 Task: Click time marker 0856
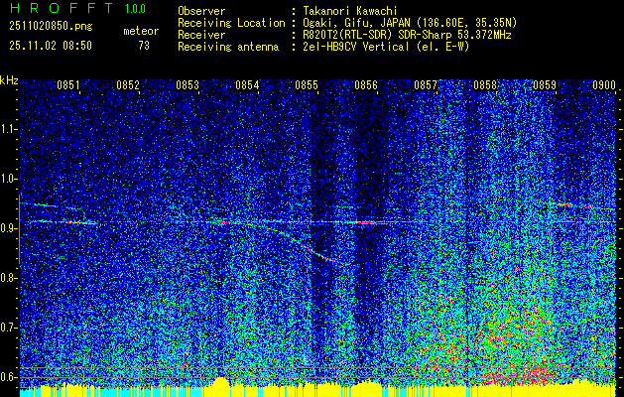click(x=366, y=85)
